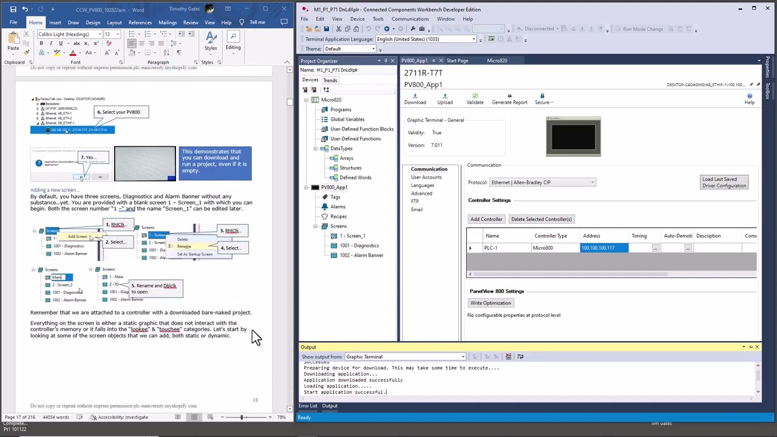The width and height of the screenshot is (777, 437).
Task: Open the Word References ribbon tab
Action: [140, 22]
